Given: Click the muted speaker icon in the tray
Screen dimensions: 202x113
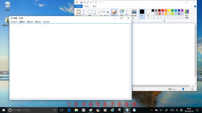Looking at the screenshot, I should 161,110.
